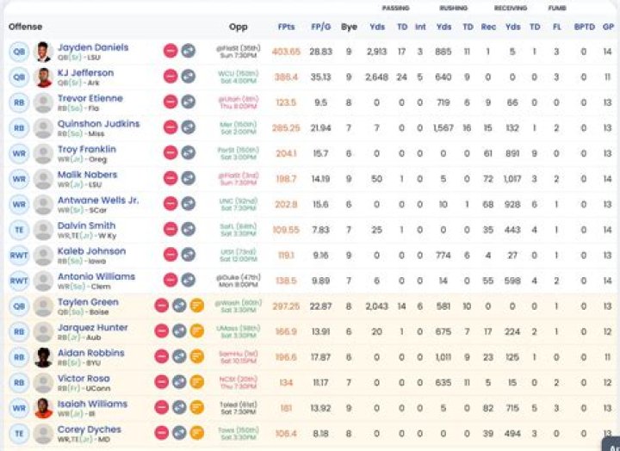Open Jayden Daniels player profile link
620x451 pixels.
coord(93,47)
